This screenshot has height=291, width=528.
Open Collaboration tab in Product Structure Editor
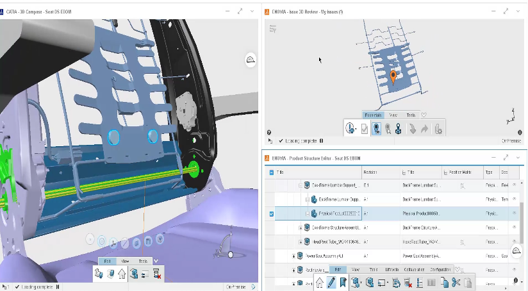tap(414, 270)
